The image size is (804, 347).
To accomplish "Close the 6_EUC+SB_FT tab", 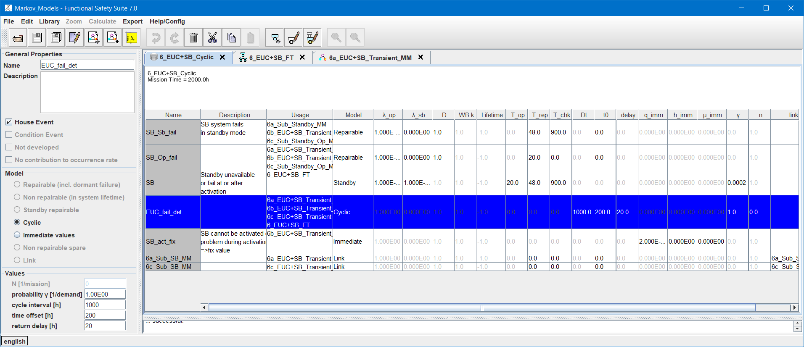I will point(302,57).
